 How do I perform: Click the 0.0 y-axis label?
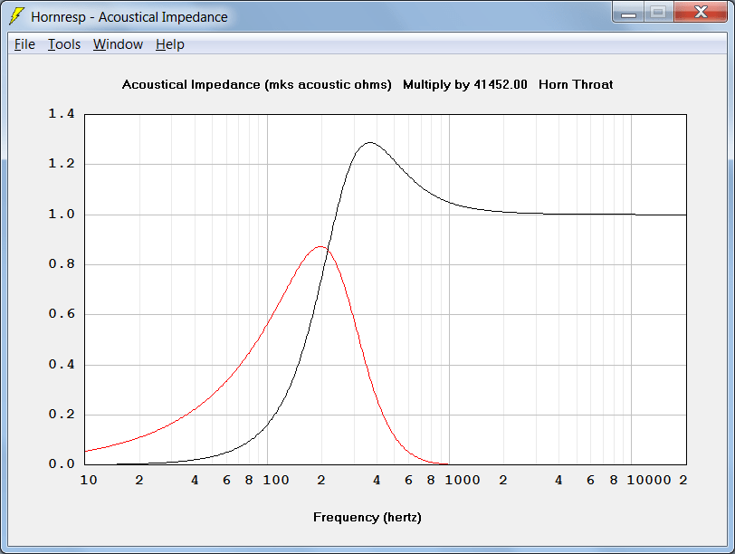coord(62,463)
